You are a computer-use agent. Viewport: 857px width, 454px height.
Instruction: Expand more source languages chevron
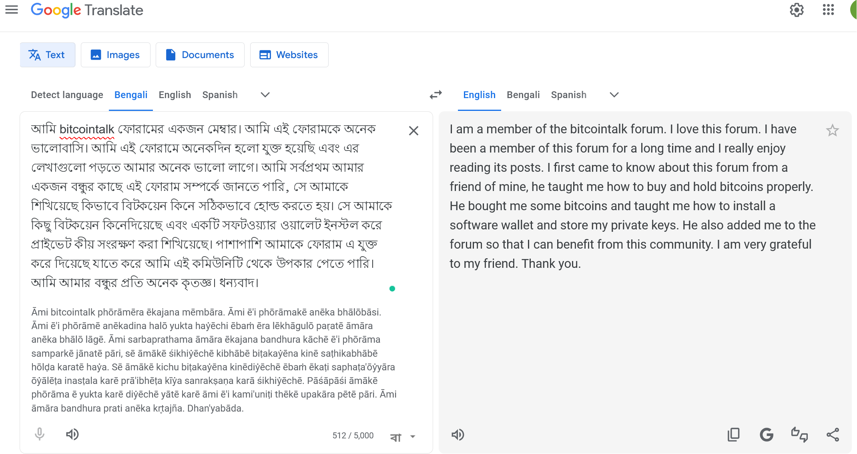(x=265, y=95)
